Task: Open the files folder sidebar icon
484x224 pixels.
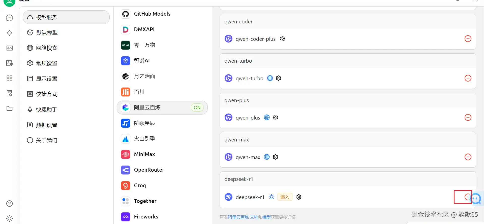Action: pos(10,108)
